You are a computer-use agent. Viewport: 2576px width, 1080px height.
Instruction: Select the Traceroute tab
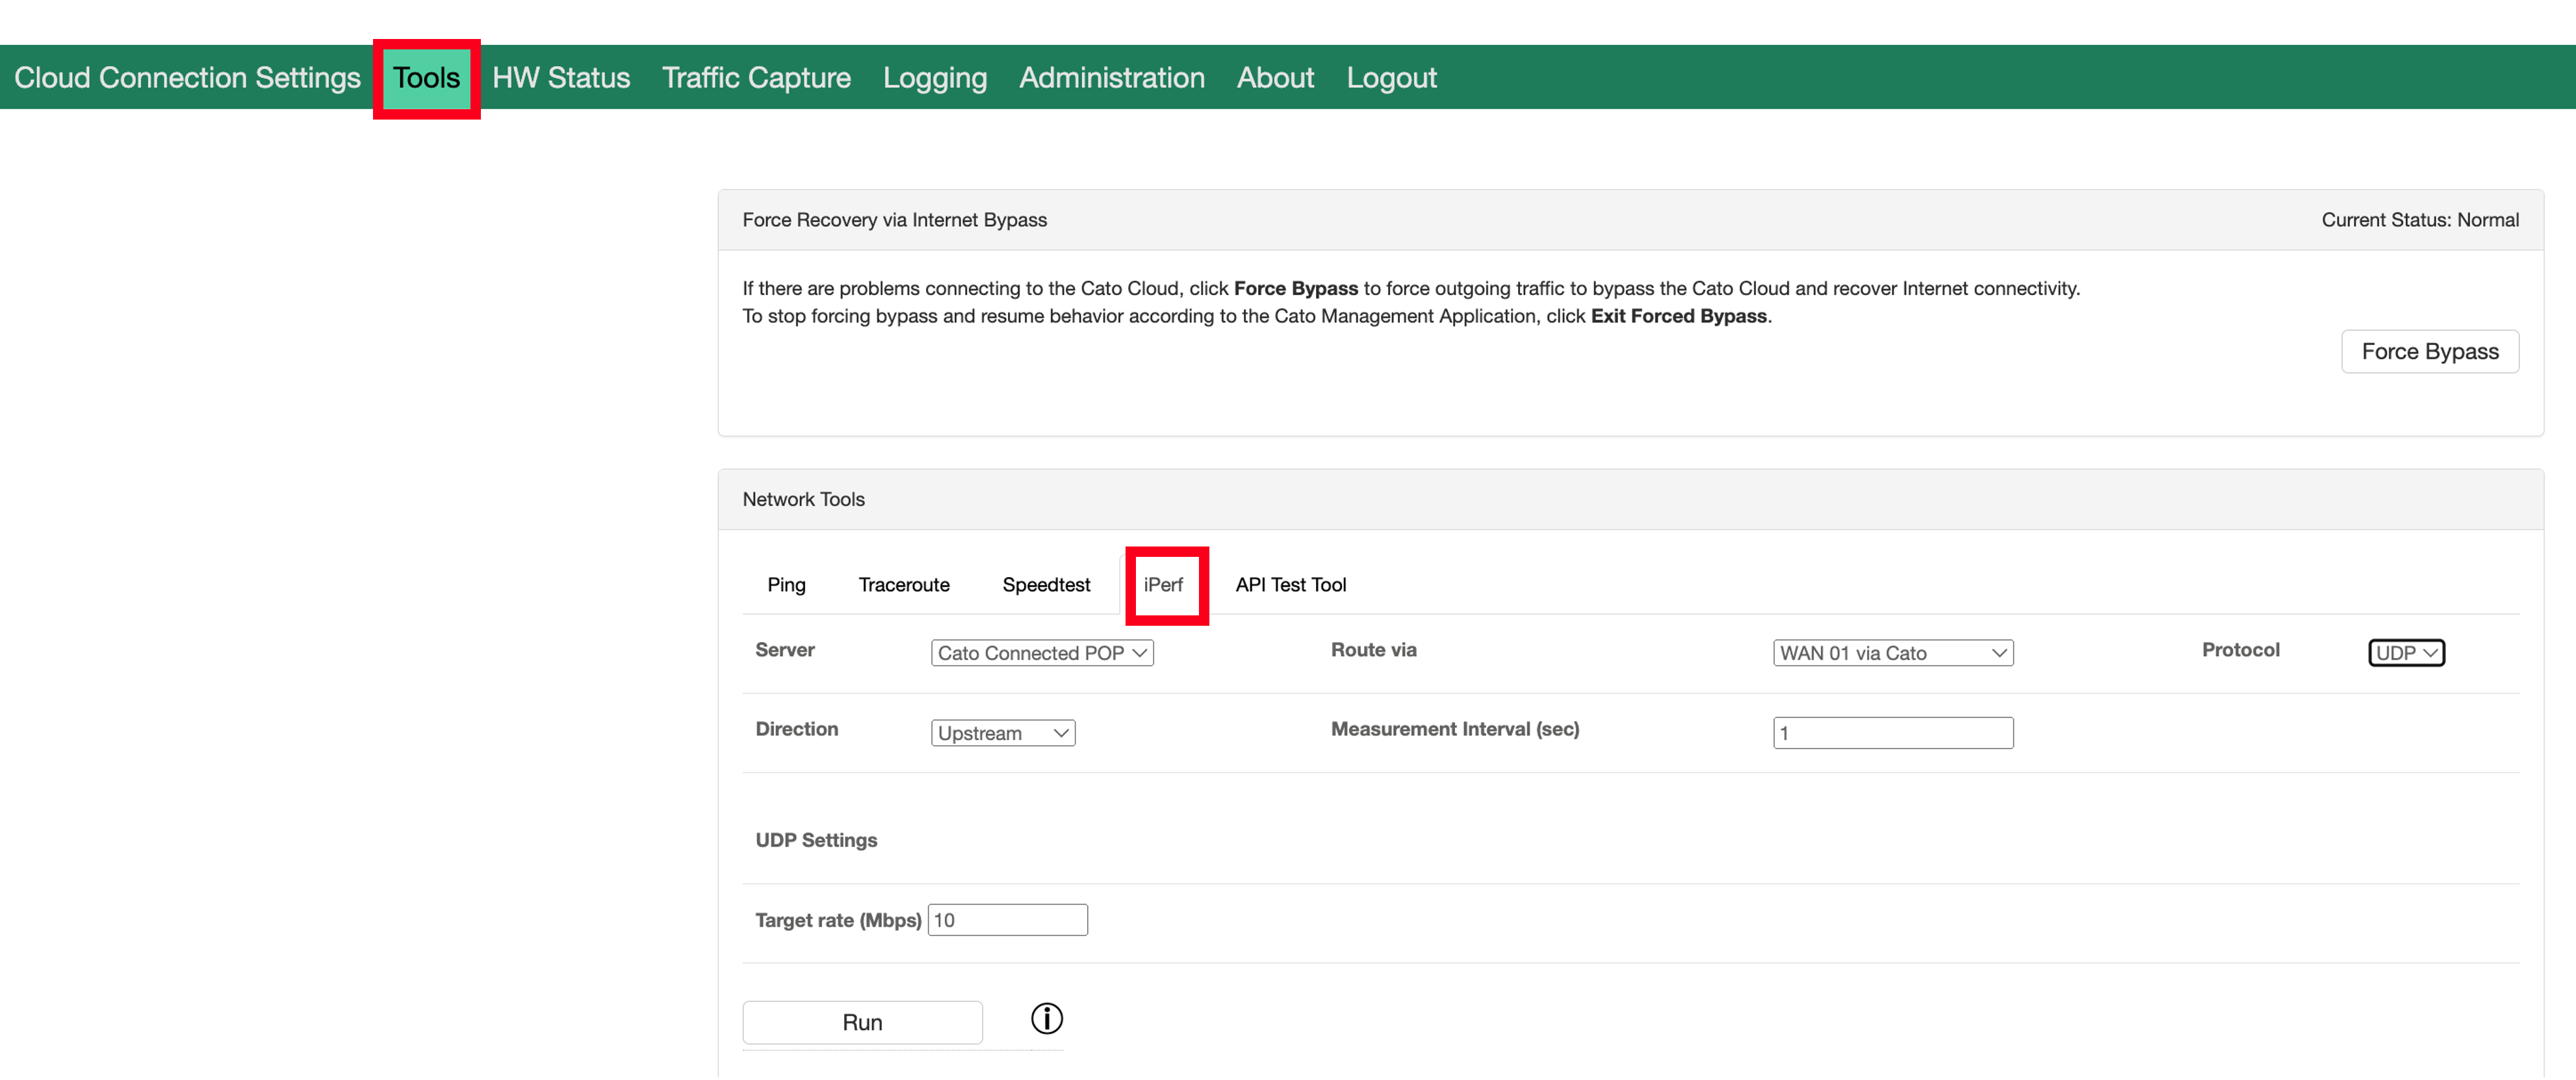pos(903,584)
